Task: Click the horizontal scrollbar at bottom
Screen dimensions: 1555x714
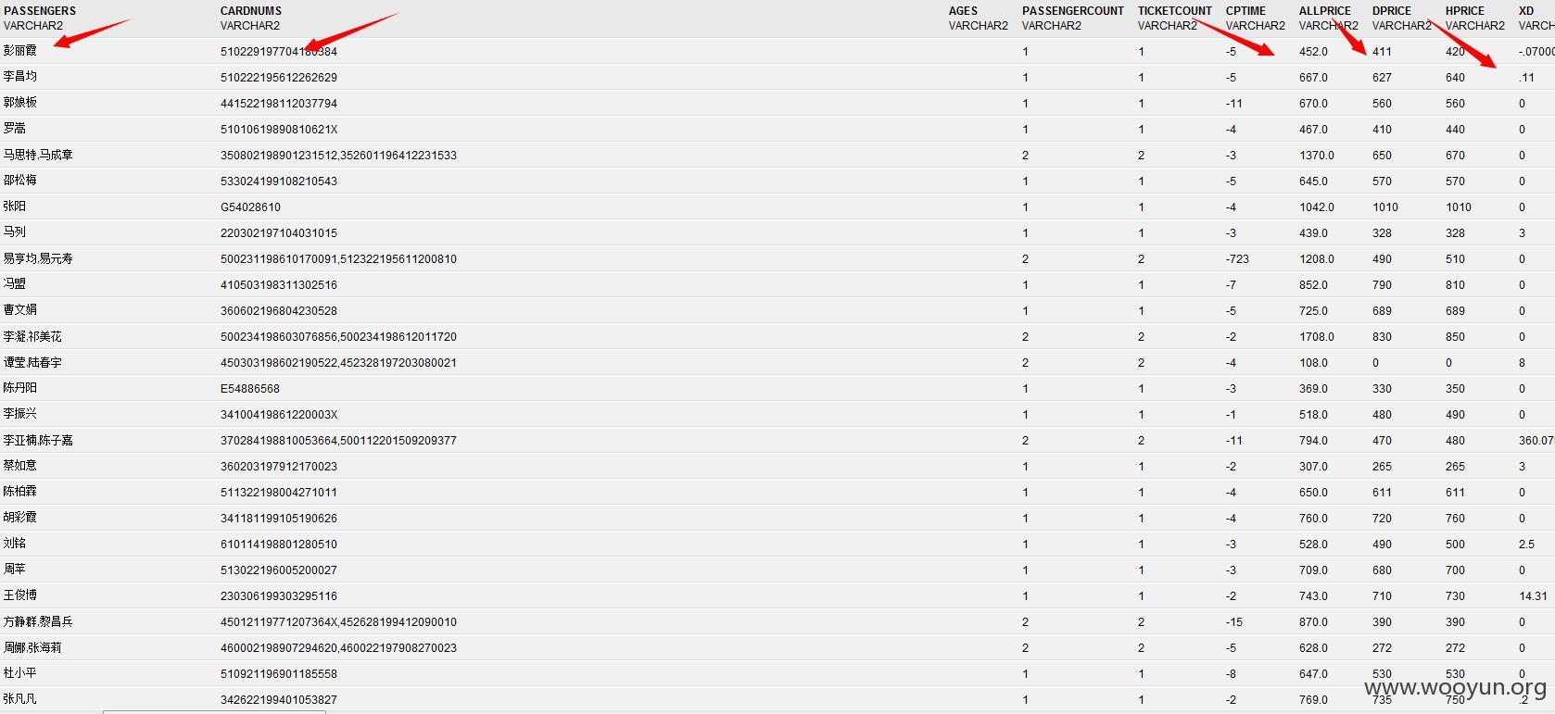Action: [214, 711]
